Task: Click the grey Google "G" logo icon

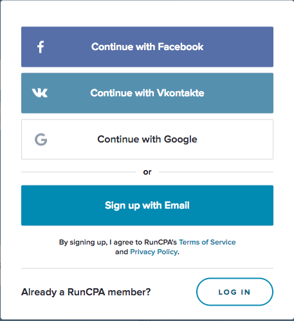Action: (x=41, y=139)
